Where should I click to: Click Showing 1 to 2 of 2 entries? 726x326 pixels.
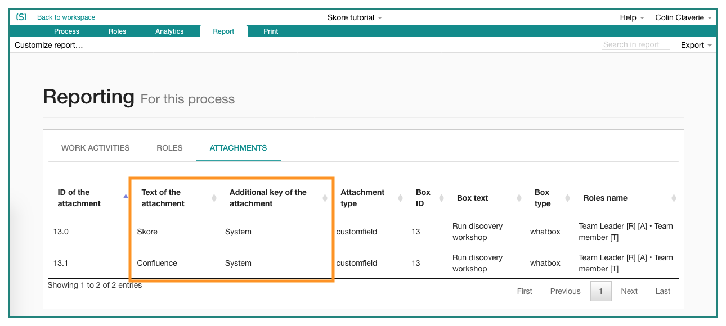95,285
